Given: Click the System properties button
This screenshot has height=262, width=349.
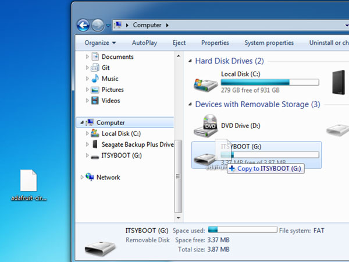Looking at the screenshot, I should (269, 43).
